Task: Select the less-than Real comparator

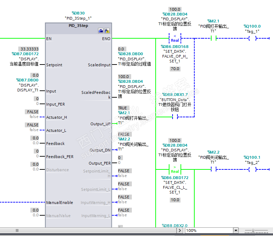Action: click(175, 38)
